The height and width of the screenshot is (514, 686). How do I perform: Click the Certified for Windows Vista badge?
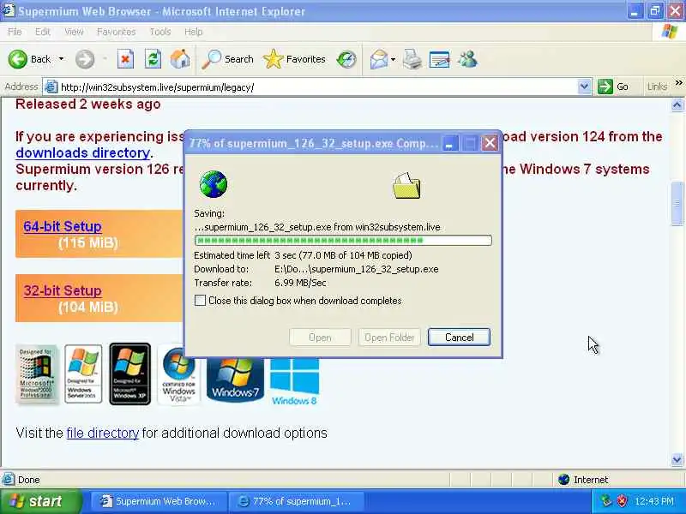coord(178,374)
